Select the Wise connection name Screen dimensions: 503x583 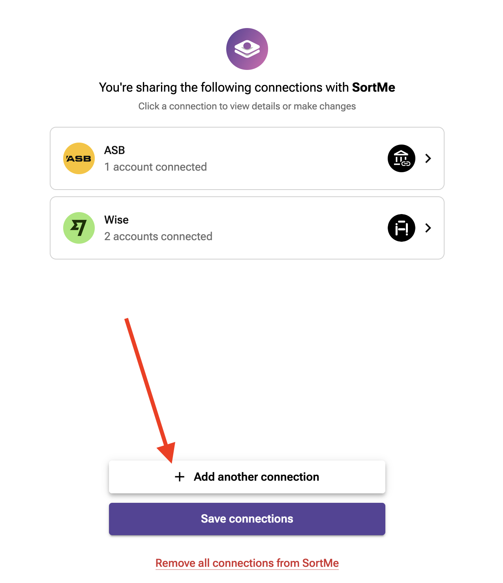pos(116,220)
